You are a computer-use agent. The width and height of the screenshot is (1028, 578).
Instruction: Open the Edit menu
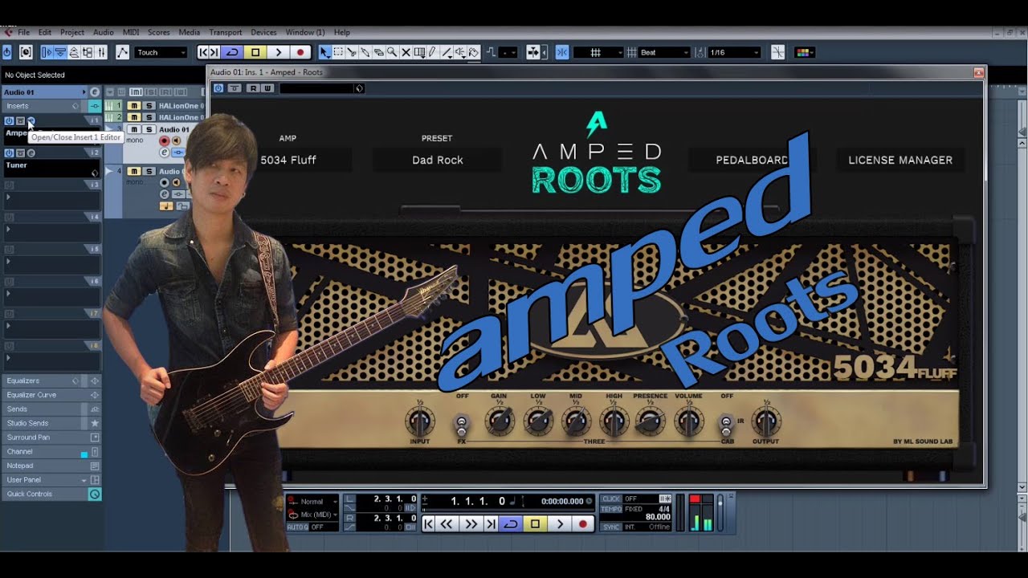(45, 32)
